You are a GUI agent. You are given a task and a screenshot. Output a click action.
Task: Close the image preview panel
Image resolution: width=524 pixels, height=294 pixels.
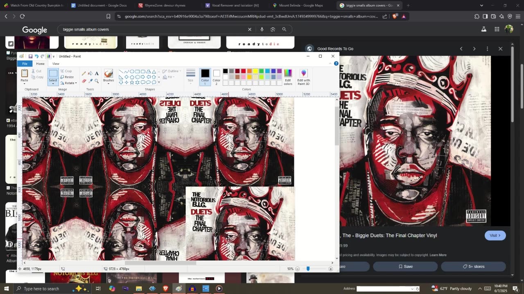tap(500, 49)
